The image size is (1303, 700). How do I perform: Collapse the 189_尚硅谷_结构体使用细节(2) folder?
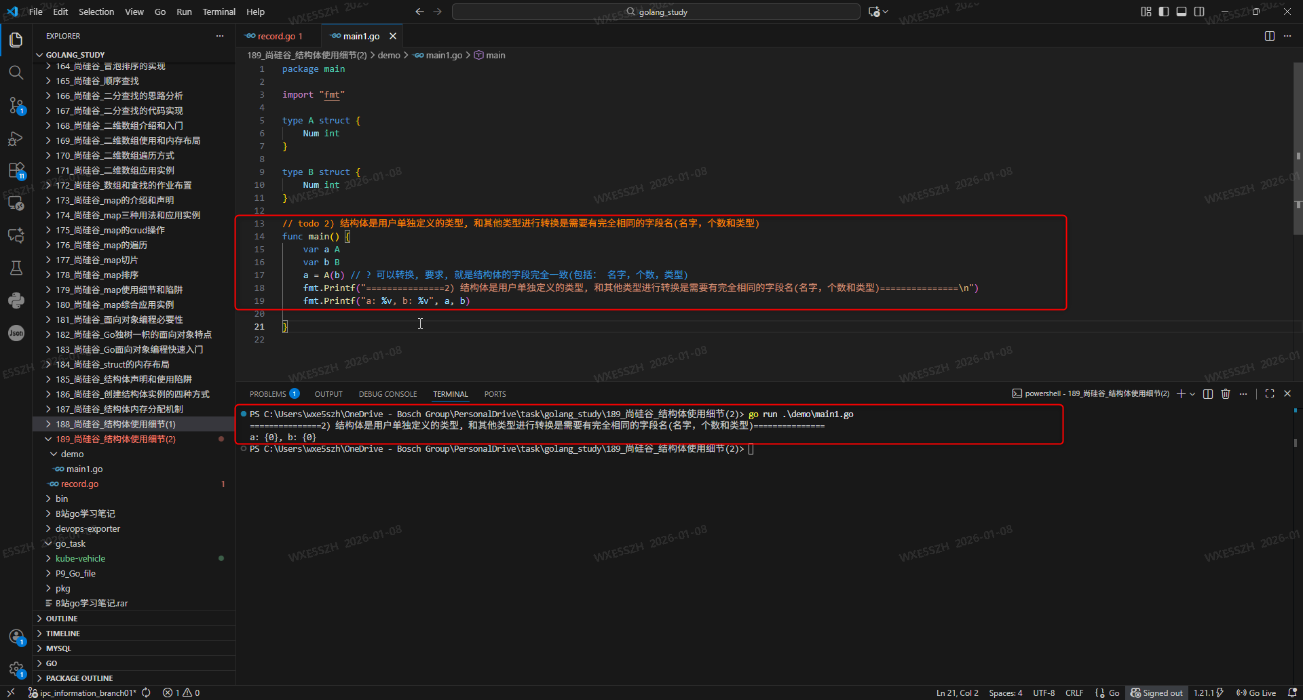click(115, 439)
